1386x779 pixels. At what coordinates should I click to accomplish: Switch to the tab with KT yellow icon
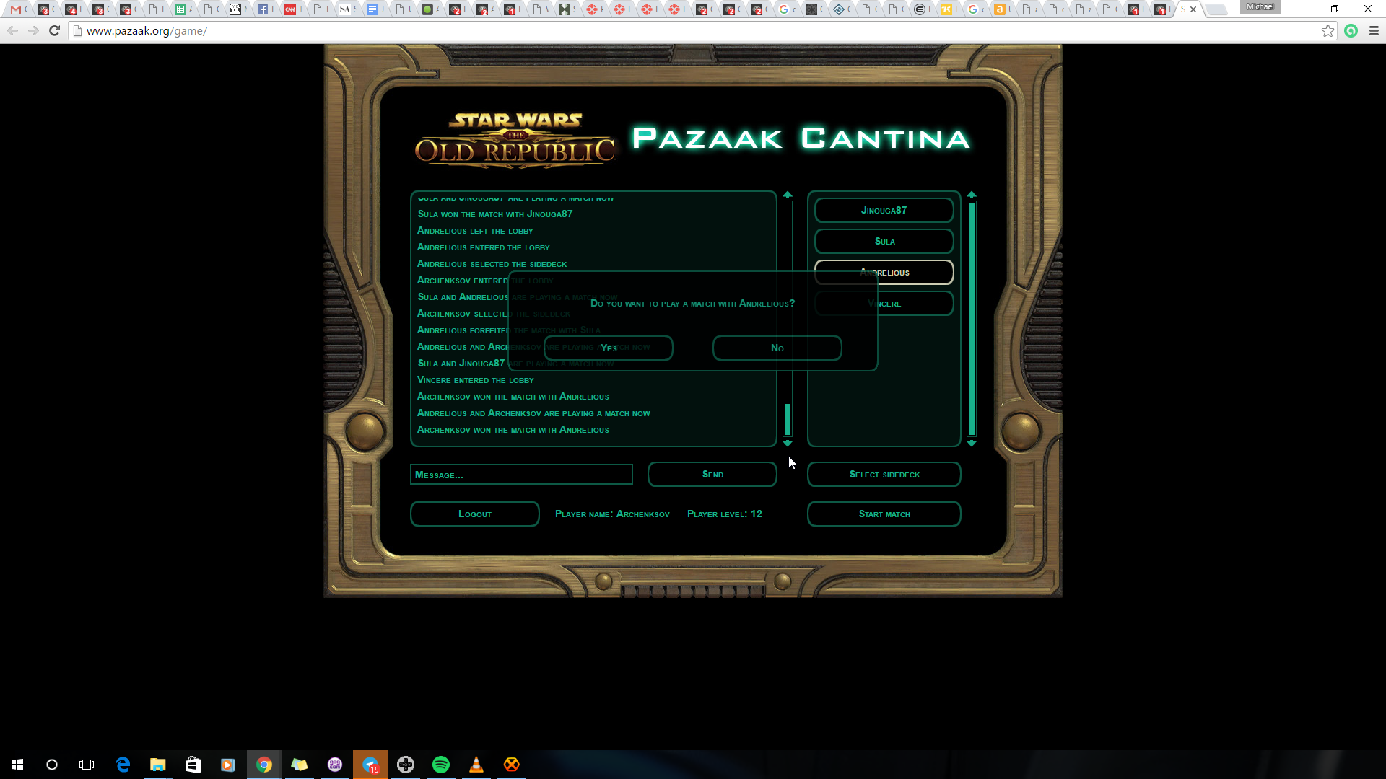pyautogui.click(x=947, y=9)
